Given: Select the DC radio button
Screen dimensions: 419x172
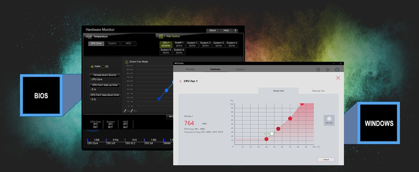Looking at the screenshot, I should point(103,67).
